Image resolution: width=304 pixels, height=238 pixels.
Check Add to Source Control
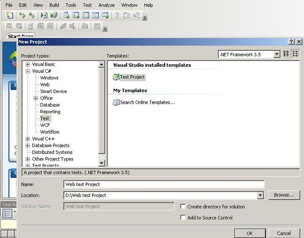(183, 217)
